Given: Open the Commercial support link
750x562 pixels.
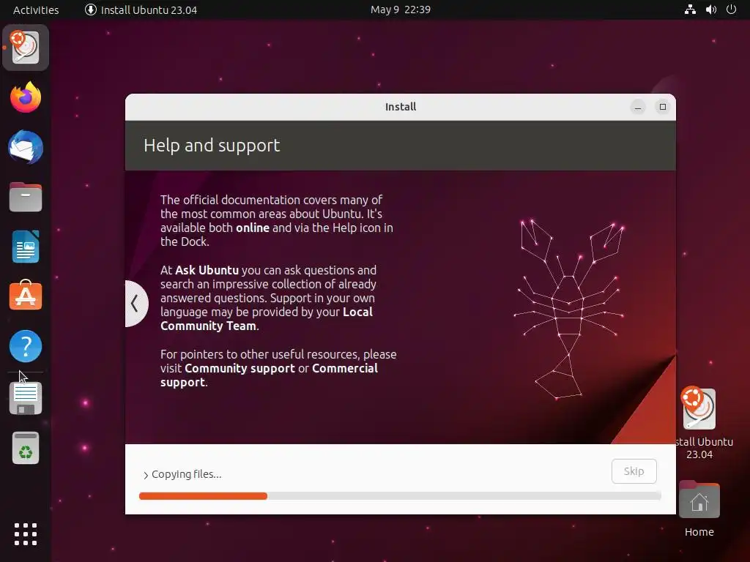Looking at the screenshot, I should (270, 375).
